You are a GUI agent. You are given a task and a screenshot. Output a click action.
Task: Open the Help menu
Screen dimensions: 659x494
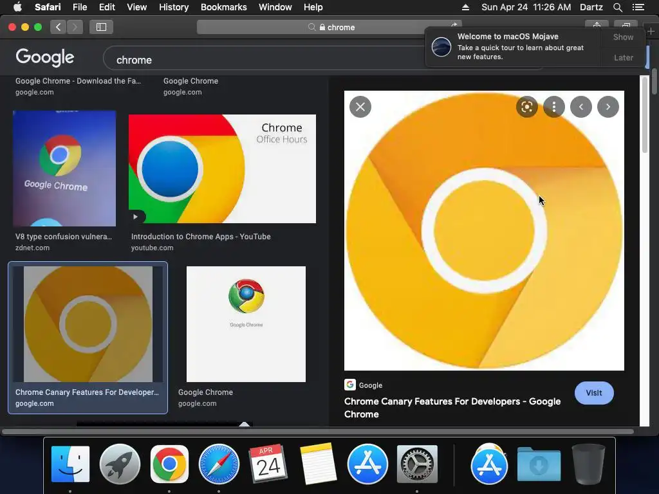[313, 7]
